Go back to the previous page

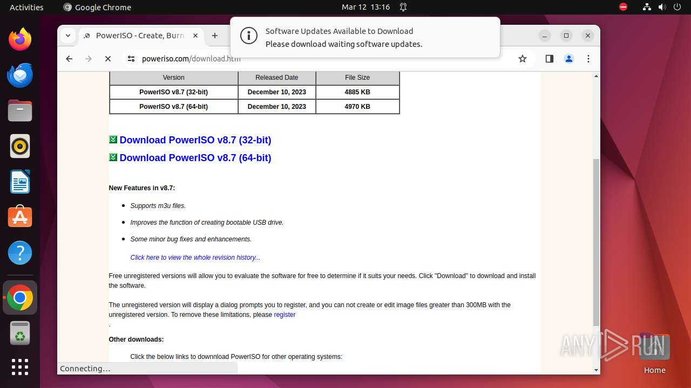[69, 59]
